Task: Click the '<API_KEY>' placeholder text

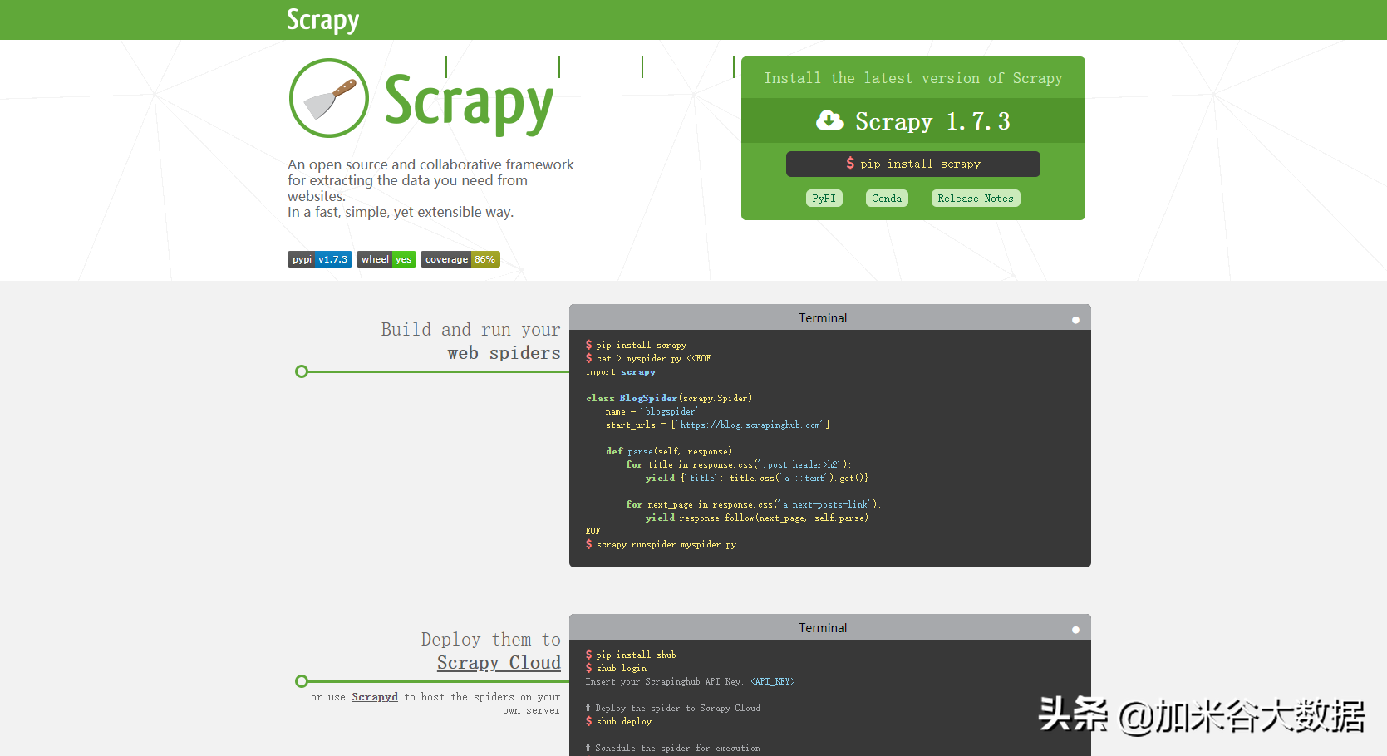Action: point(773,682)
